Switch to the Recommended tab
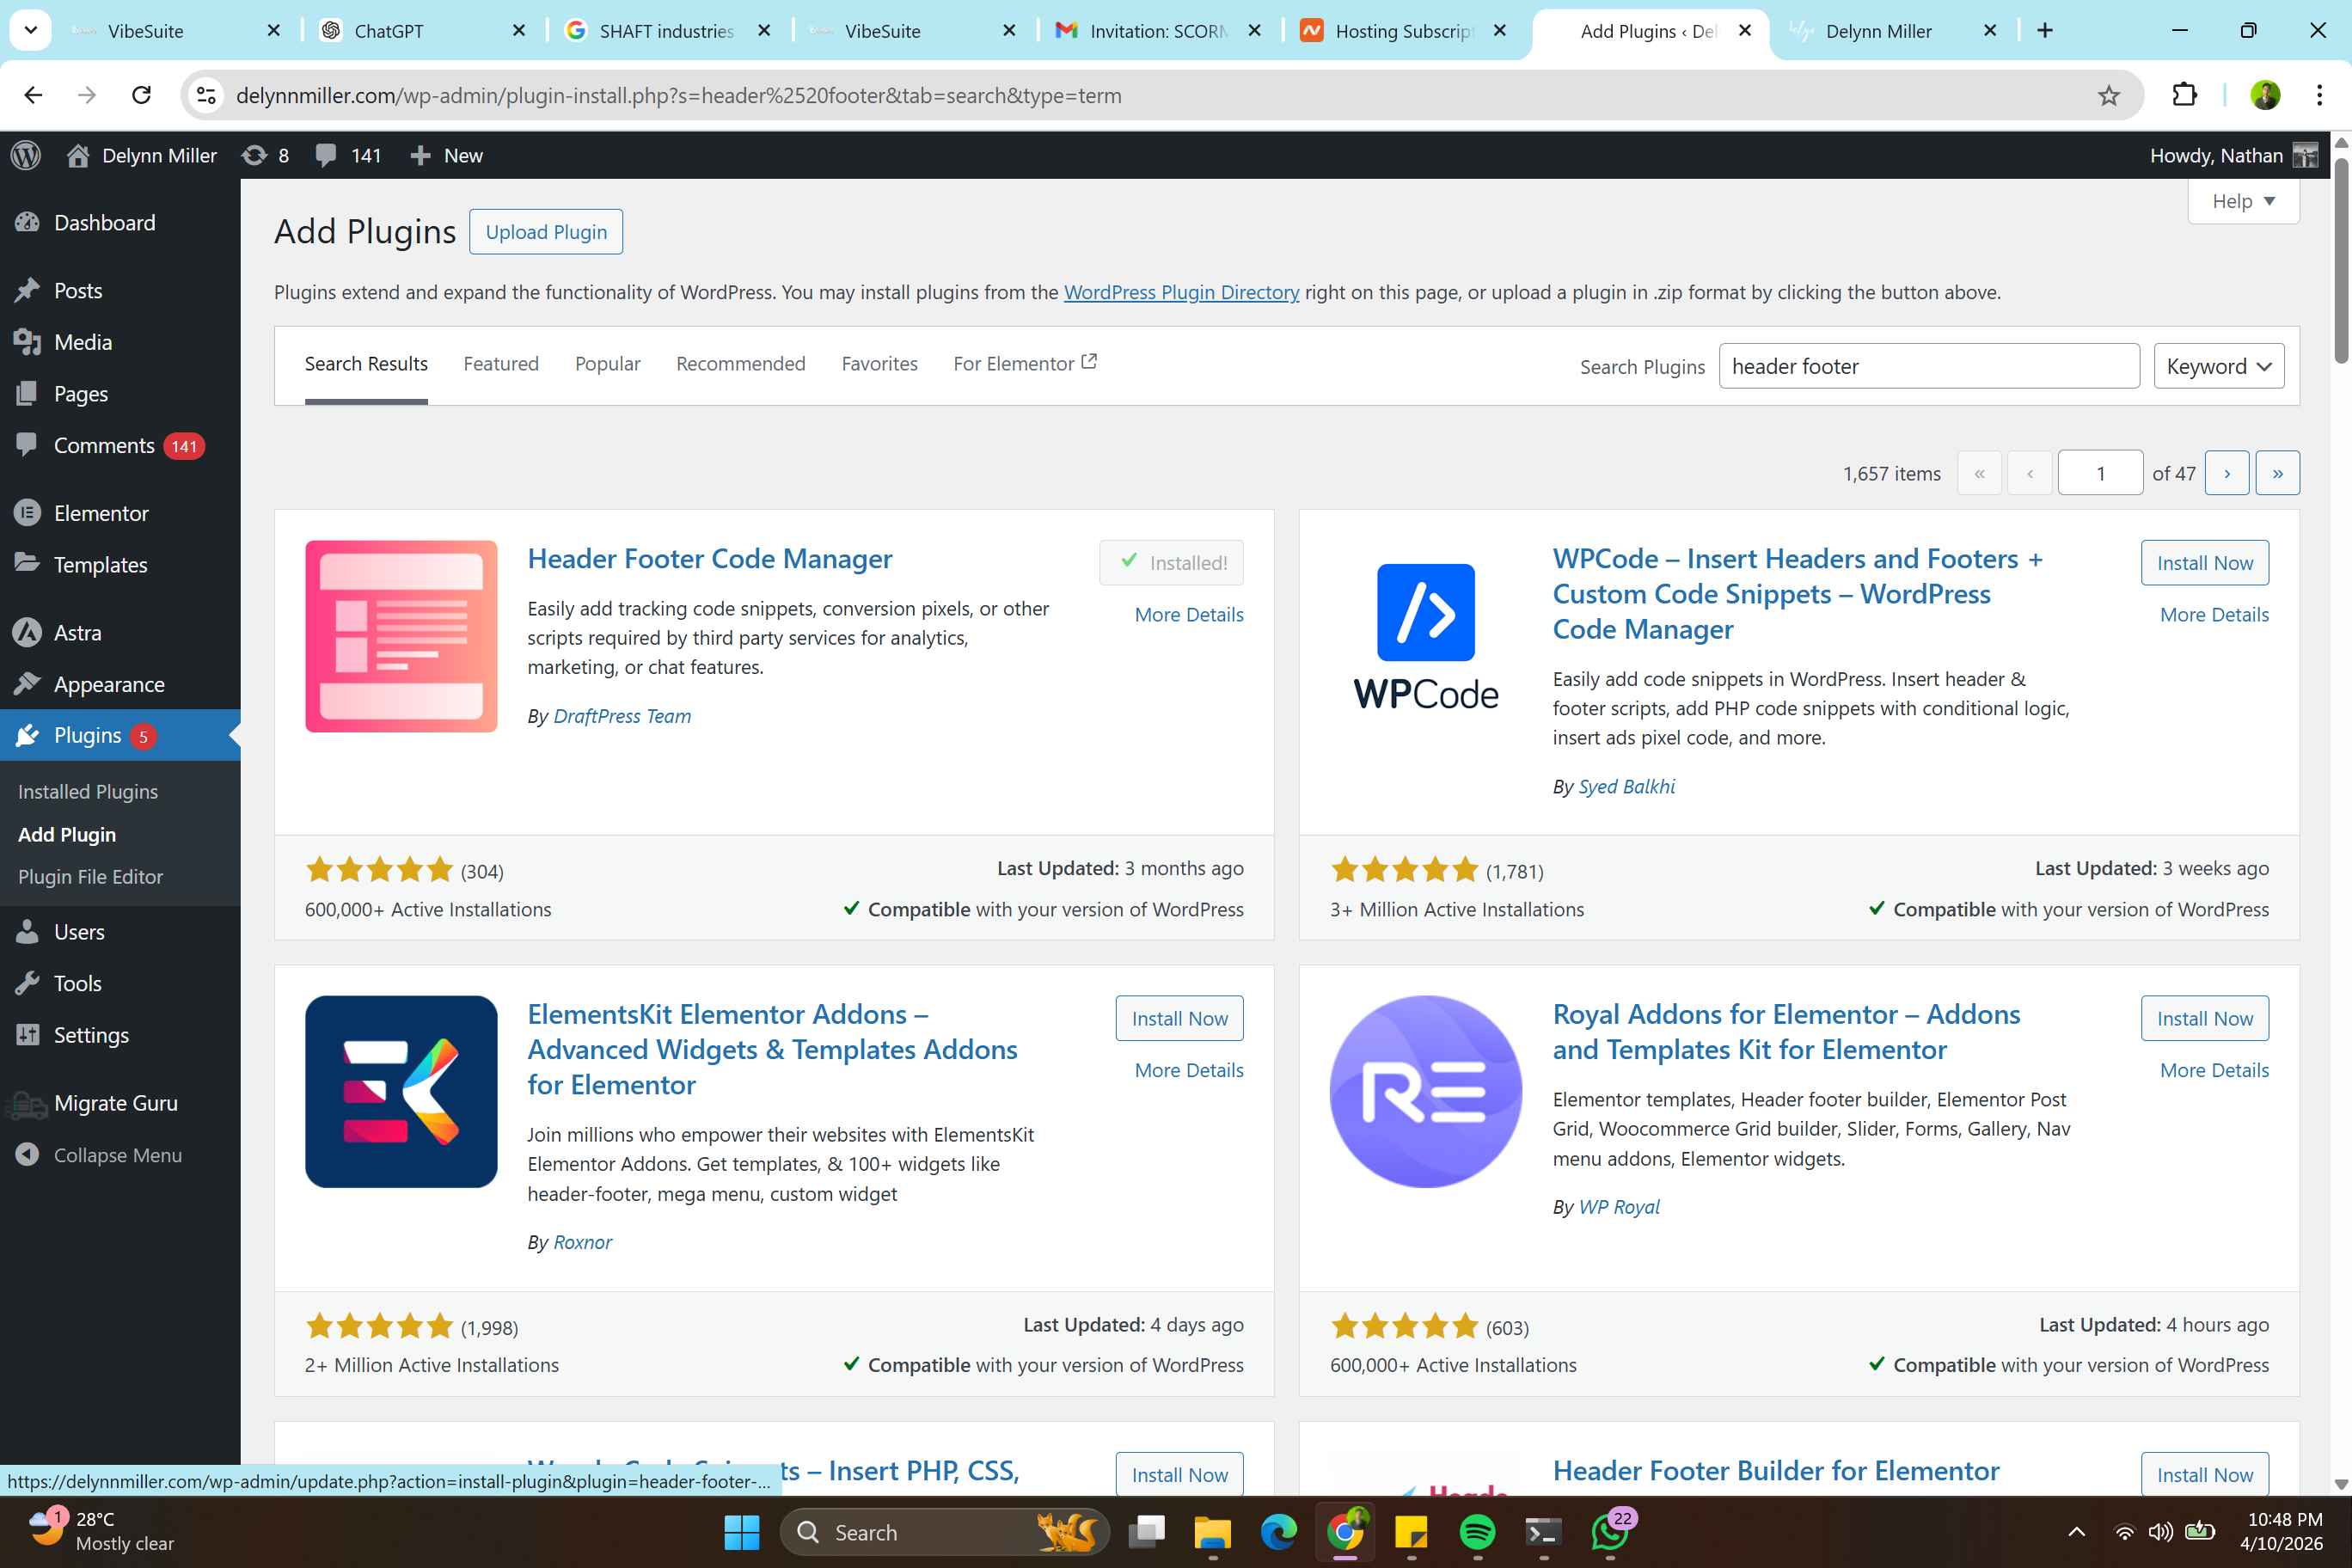This screenshot has width=2352, height=1568. 740,364
